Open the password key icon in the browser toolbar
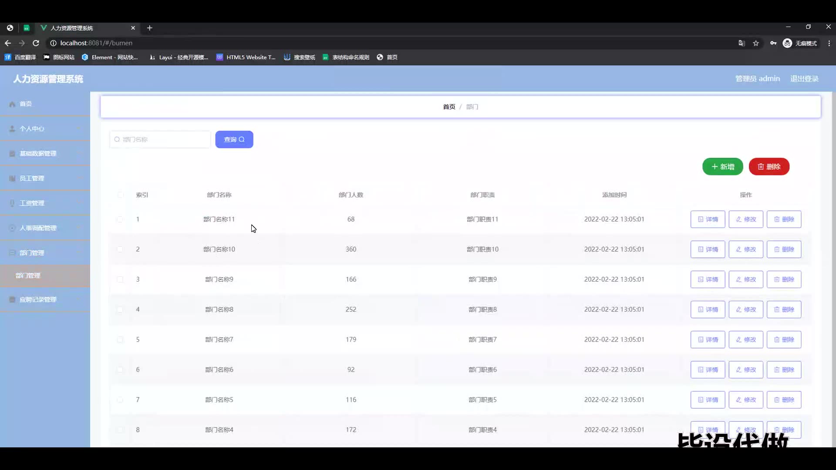 click(x=773, y=43)
